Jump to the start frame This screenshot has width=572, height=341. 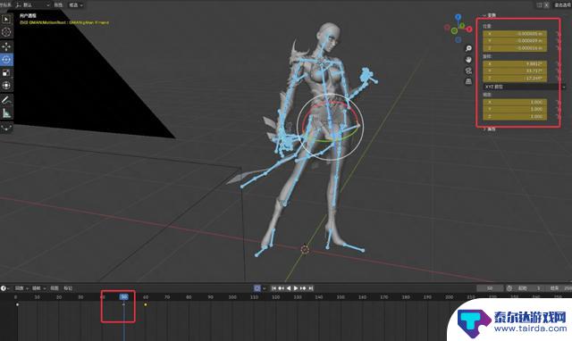click(x=273, y=288)
